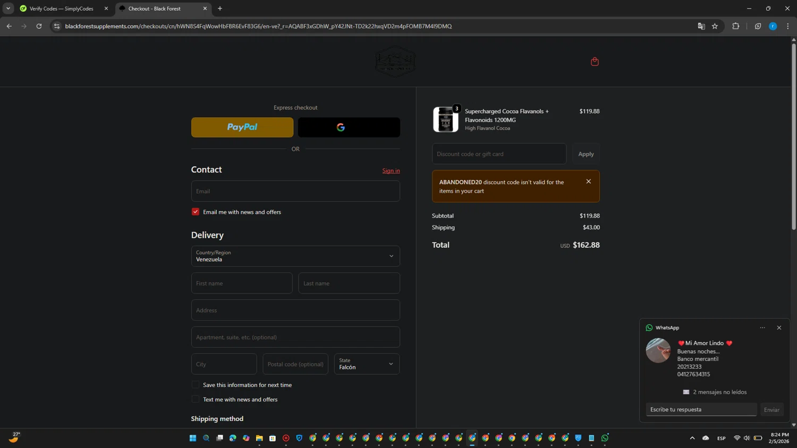Close the WhatsApp notification

[779, 328]
